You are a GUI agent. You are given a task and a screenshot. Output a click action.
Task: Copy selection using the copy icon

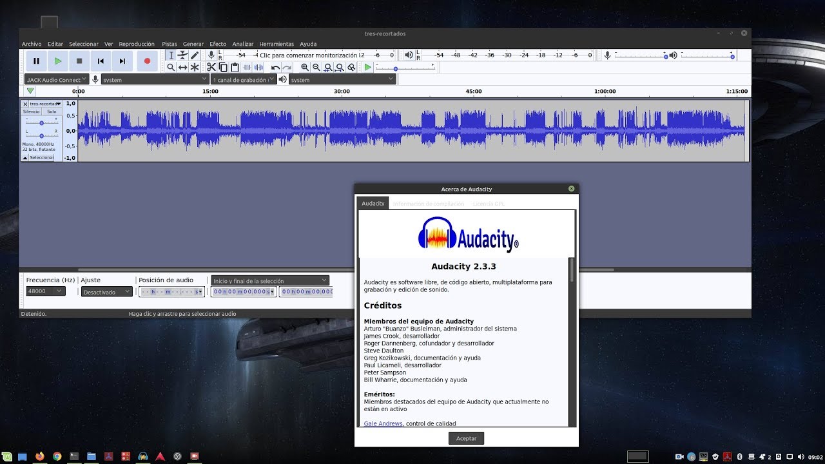click(x=223, y=67)
